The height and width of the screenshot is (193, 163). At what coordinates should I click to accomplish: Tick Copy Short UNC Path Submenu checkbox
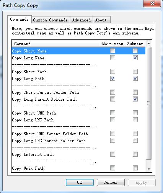click(135, 113)
